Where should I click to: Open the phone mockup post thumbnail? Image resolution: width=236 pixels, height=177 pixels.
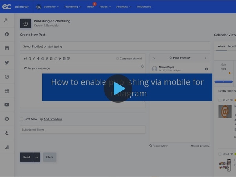click(225, 165)
